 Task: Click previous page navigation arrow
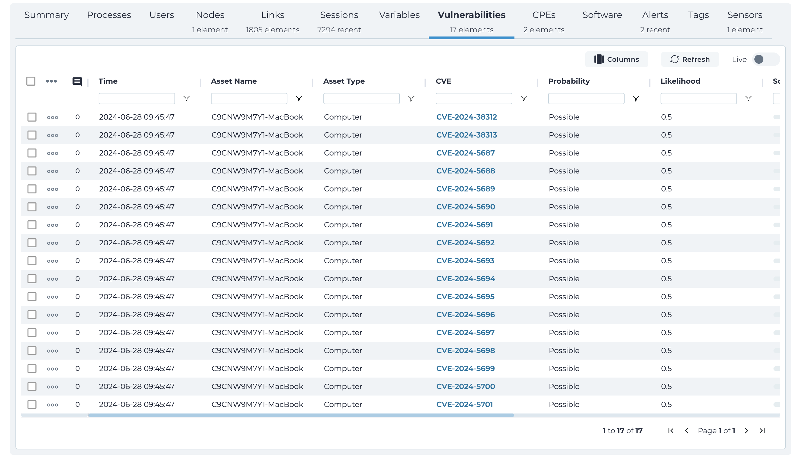(687, 431)
